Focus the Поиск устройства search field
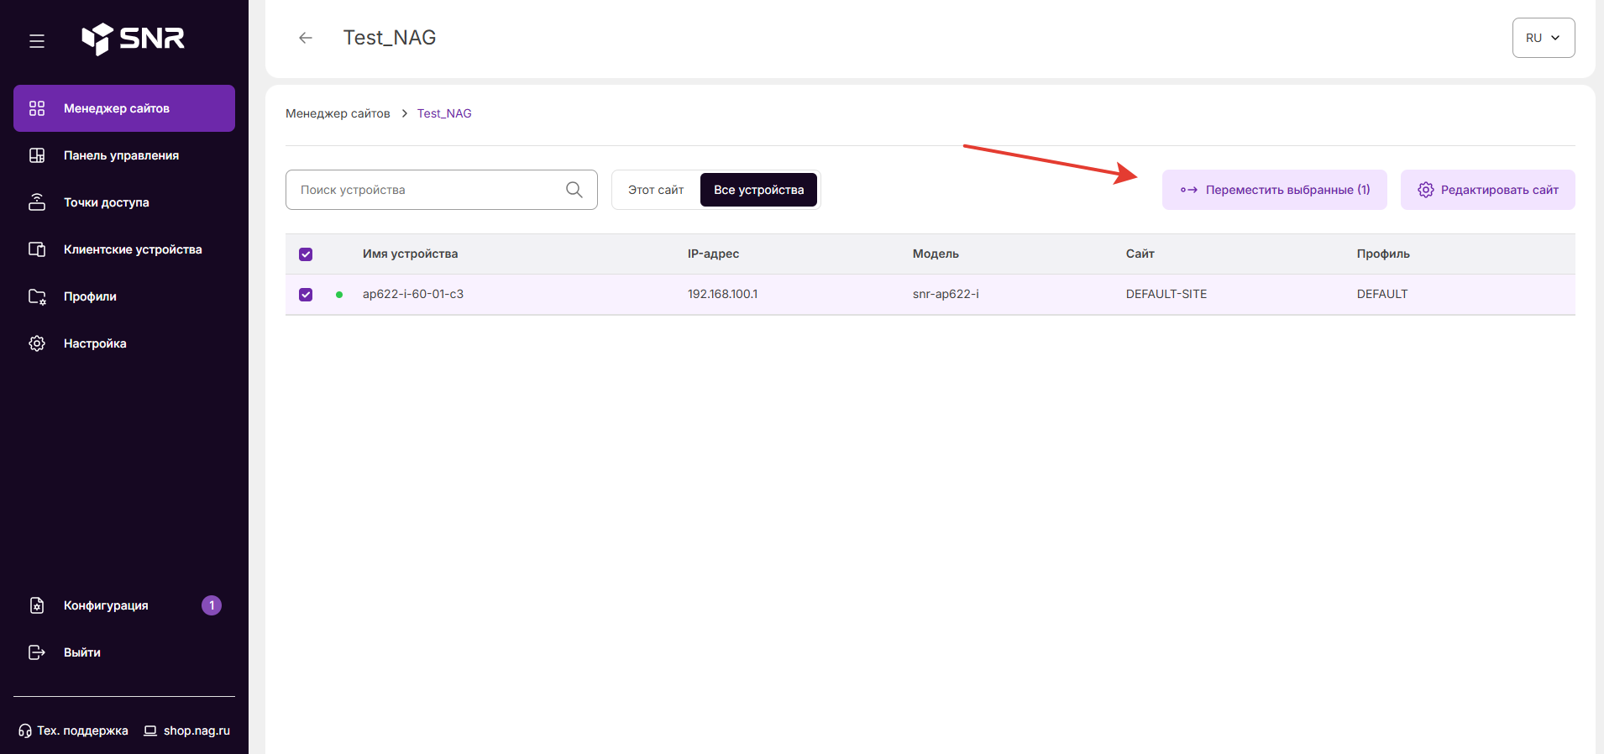 442,190
